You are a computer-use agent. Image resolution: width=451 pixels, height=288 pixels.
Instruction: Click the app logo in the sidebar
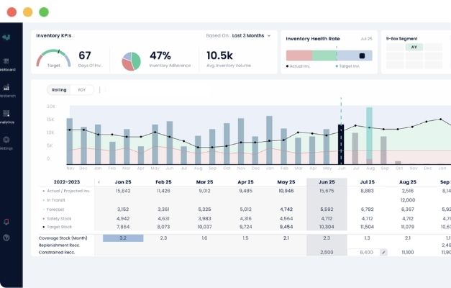click(6, 37)
